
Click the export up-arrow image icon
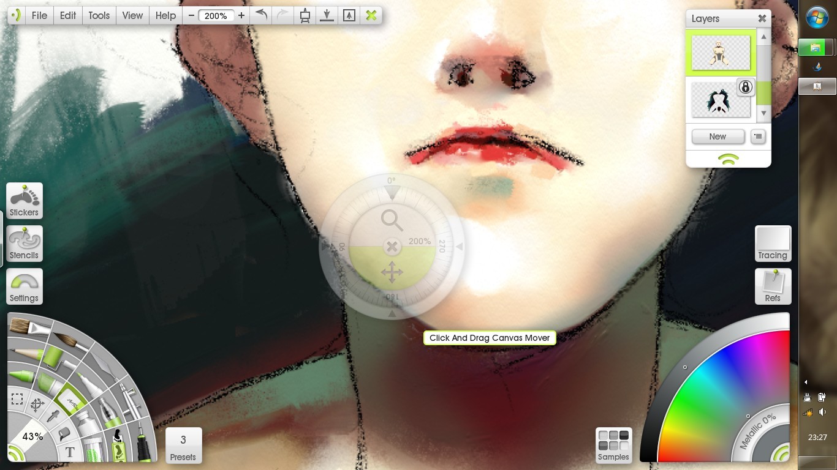[x=349, y=15]
